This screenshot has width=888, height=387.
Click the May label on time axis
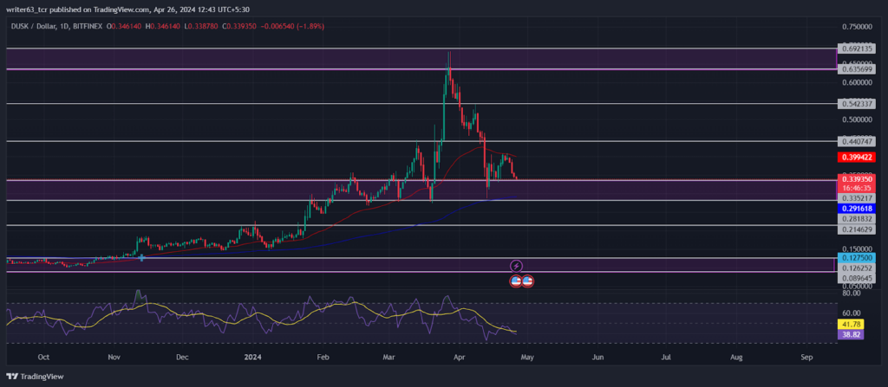click(526, 358)
